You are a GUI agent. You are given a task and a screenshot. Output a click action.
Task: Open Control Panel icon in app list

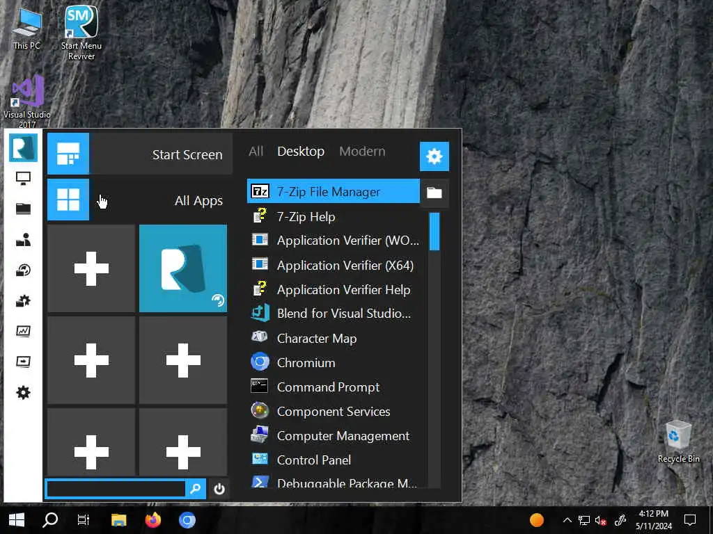pyautogui.click(x=260, y=460)
